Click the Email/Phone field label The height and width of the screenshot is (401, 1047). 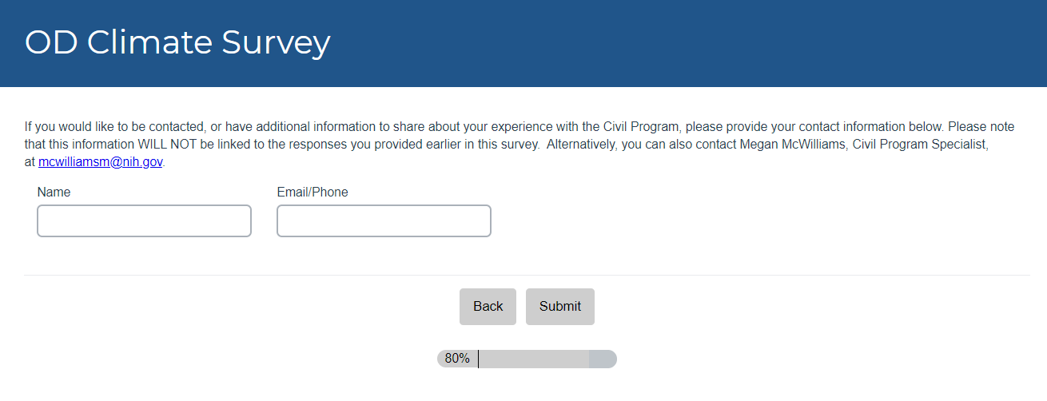[313, 192]
